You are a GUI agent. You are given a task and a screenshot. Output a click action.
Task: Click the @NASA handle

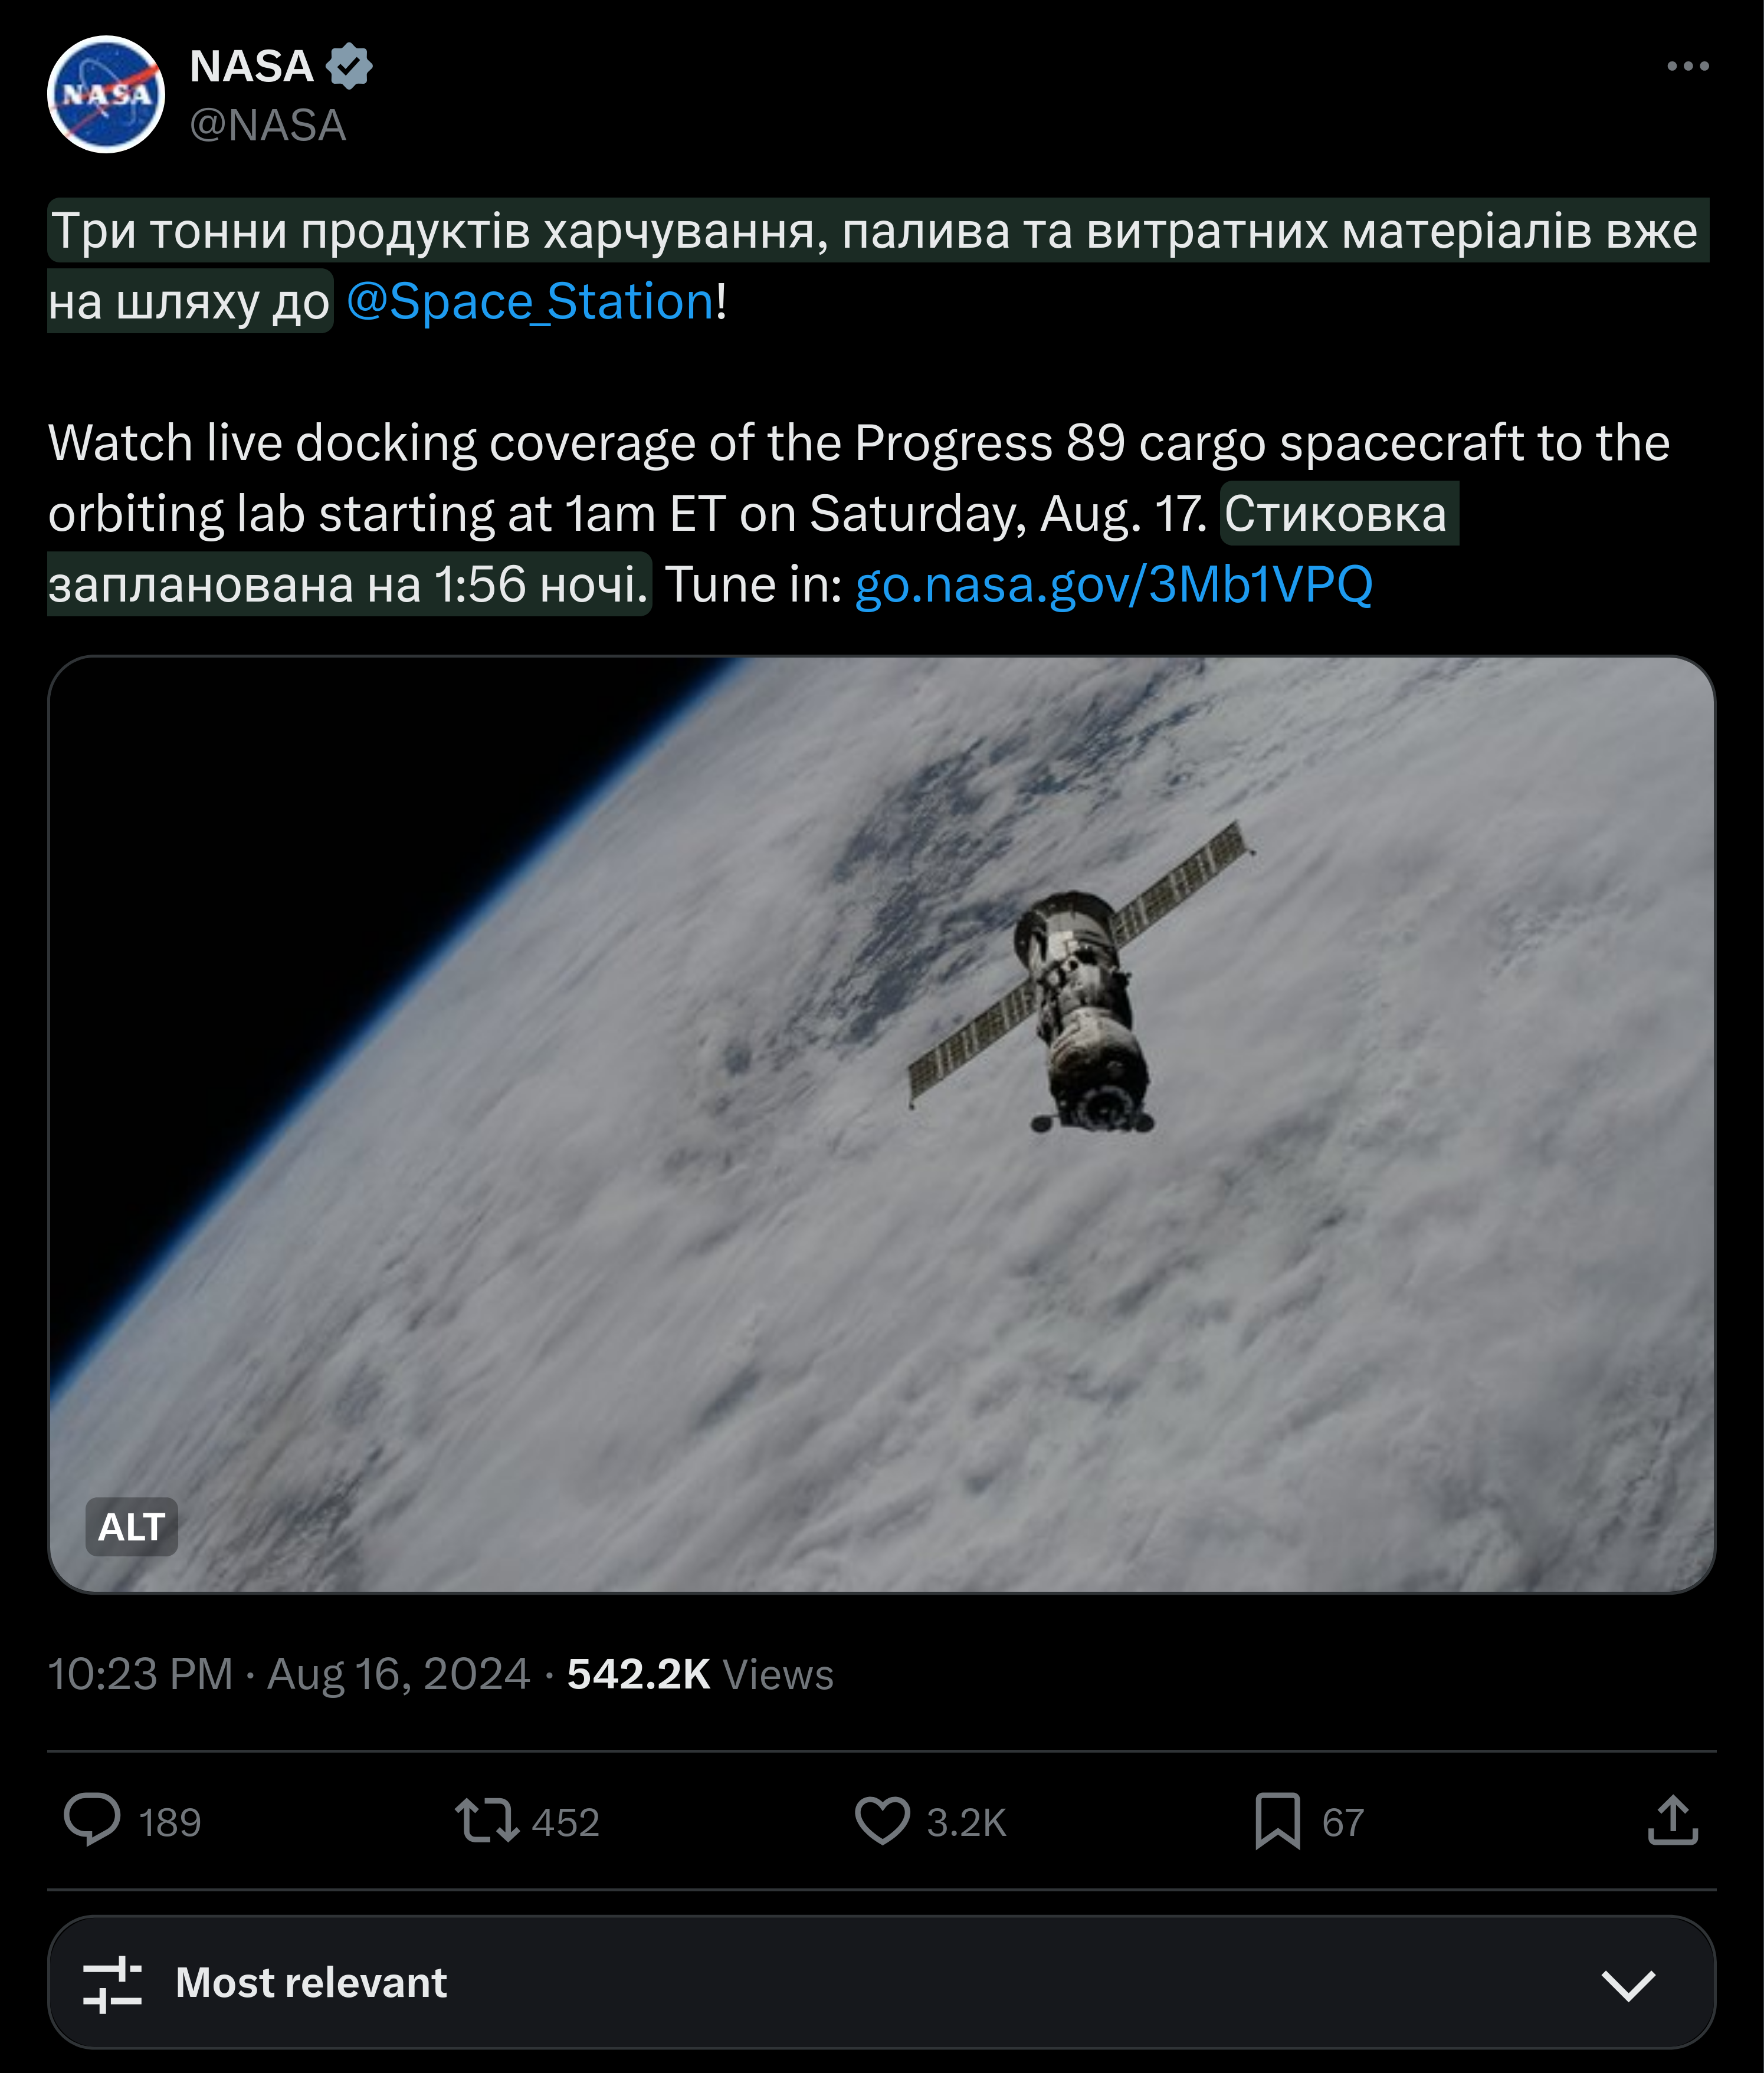267,126
